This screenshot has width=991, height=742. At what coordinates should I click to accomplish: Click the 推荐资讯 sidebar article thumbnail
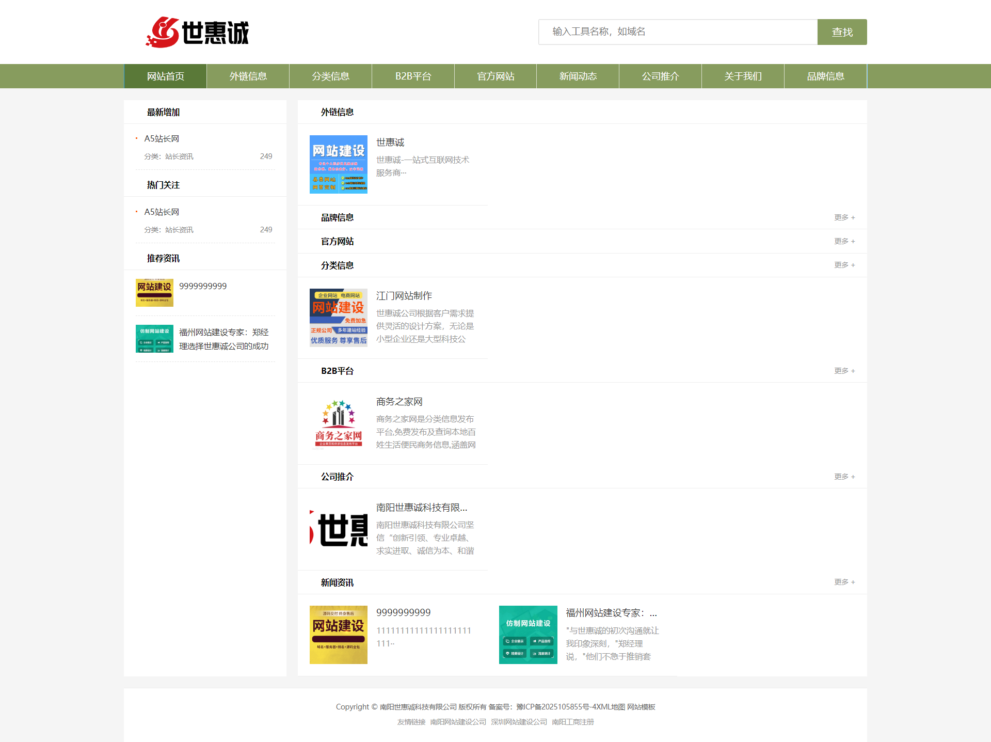pyautogui.click(x=154, y=293)
